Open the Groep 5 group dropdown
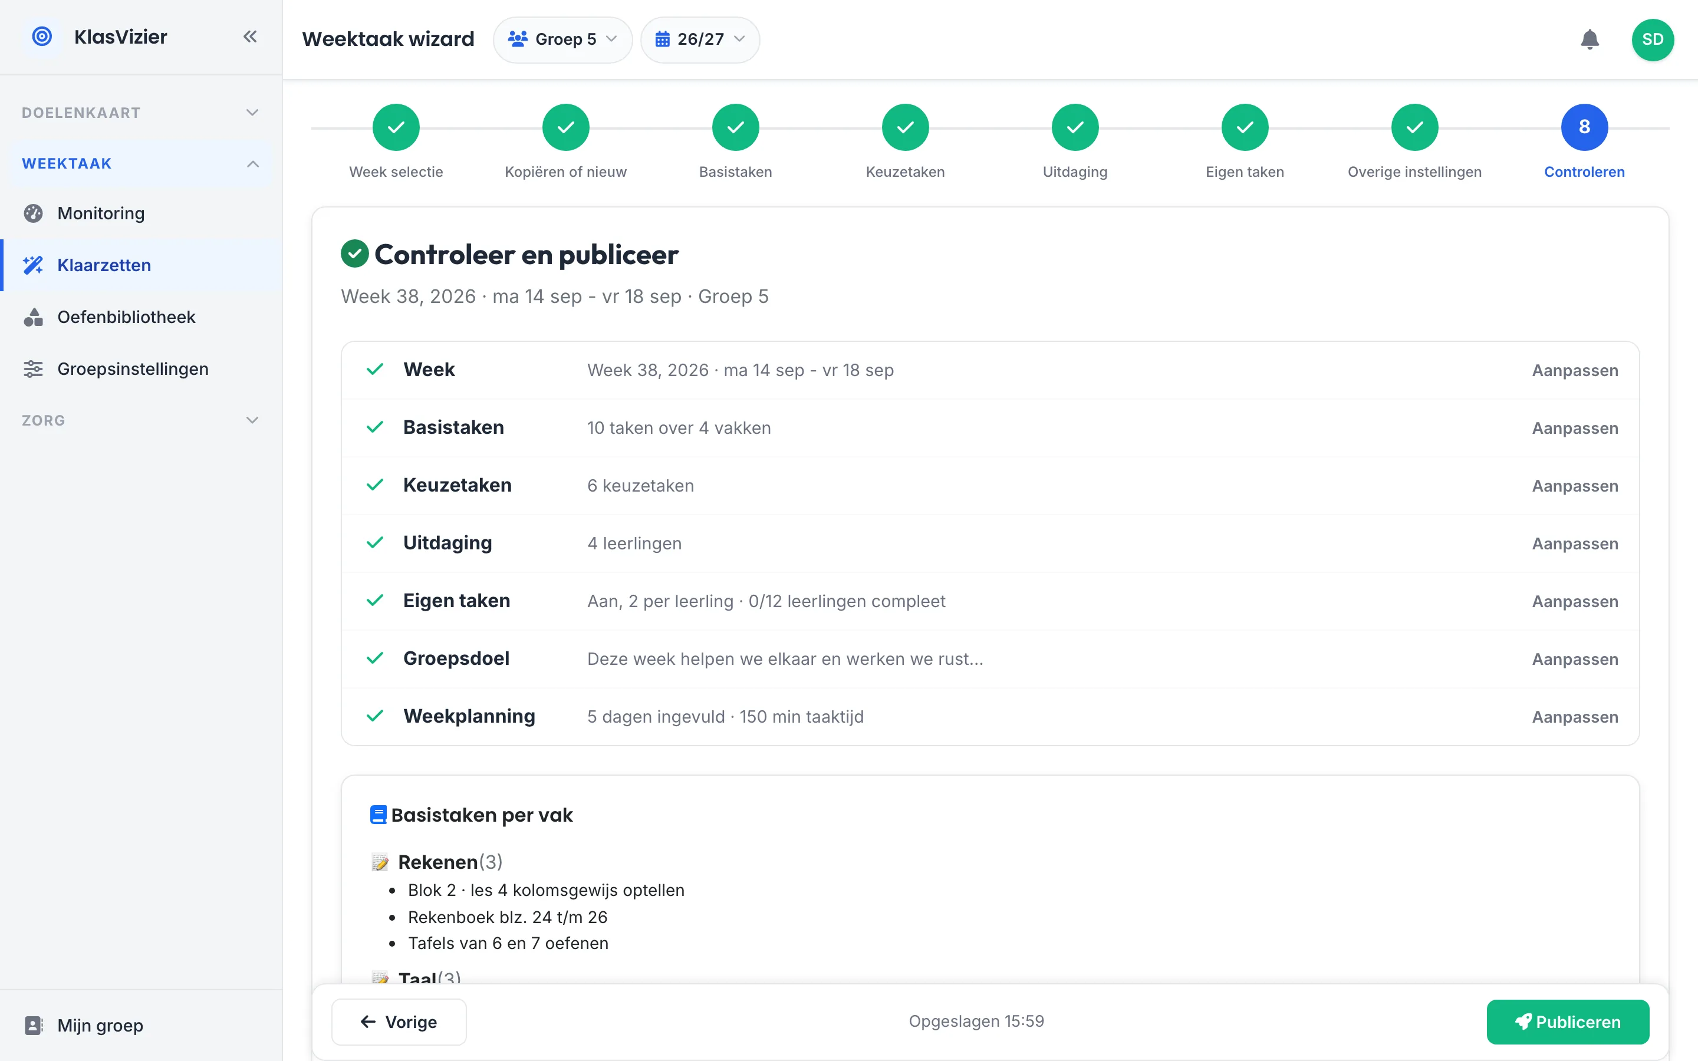The image size is (1698, 1061). tap(562, 39)
